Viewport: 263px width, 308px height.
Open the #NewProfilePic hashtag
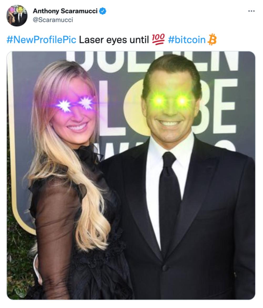[41, 40]
